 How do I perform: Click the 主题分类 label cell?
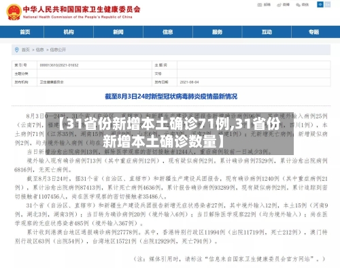click(x=24, y=73)
